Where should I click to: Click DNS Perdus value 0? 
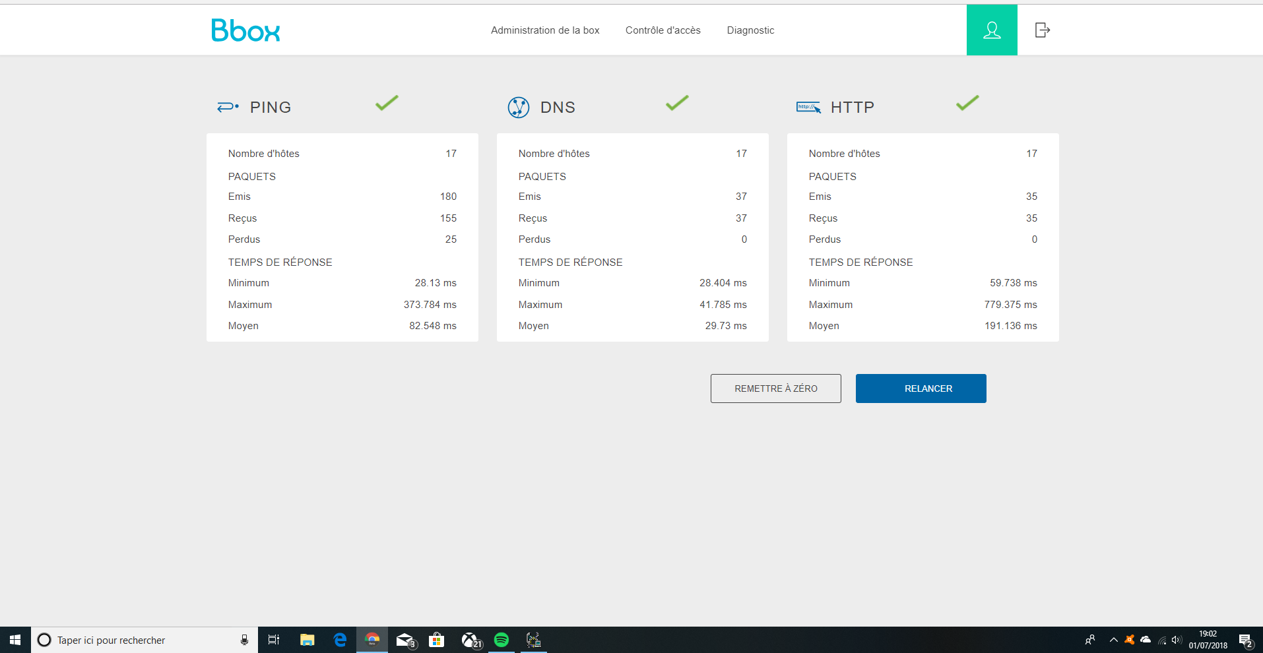(744, 239)
